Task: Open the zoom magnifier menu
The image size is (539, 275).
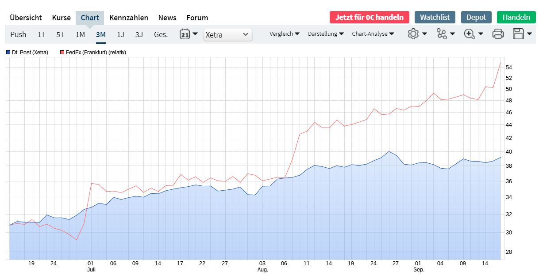Action: [474, 34]
